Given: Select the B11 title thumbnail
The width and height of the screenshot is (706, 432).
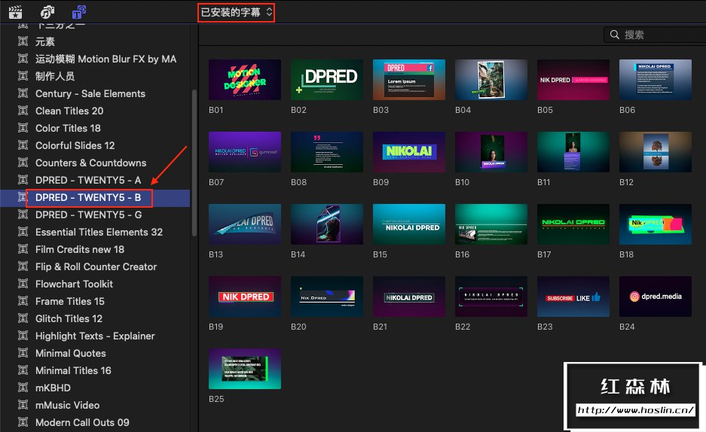Looking at the screenshot, I should [573, 152].
